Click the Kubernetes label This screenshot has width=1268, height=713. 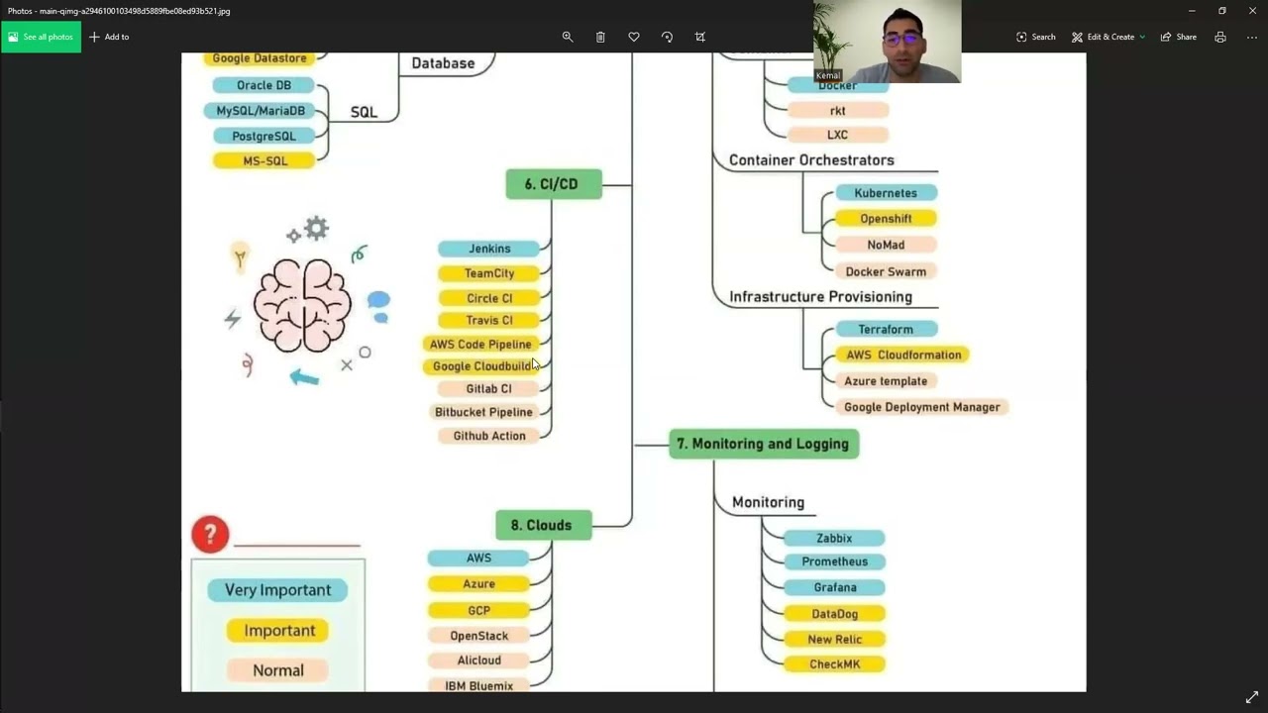[886, 193]
